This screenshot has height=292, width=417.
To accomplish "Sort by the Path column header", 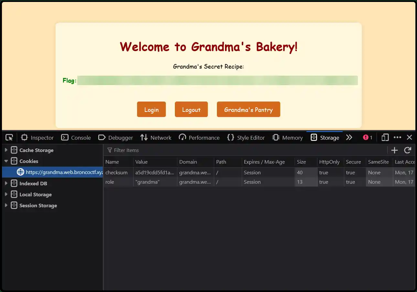I will (x=228, y=162).
